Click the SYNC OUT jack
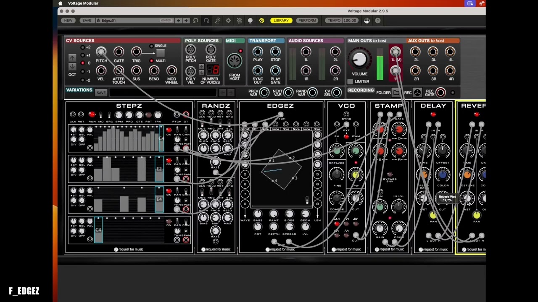Viewport: 538px width, 302px height. [x=258, y=70]
